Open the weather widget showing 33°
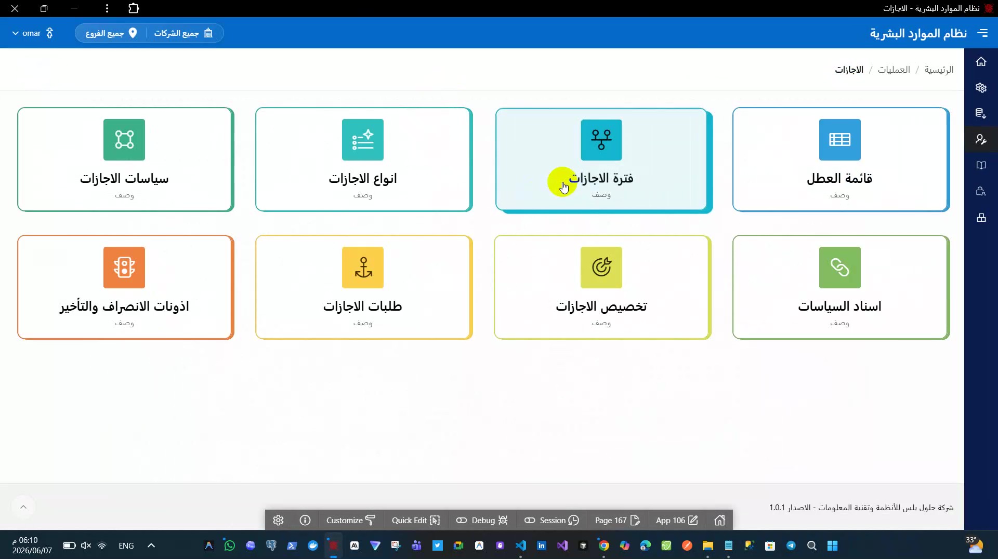This screenshot has height=559, width=998. tap(975, 545)
